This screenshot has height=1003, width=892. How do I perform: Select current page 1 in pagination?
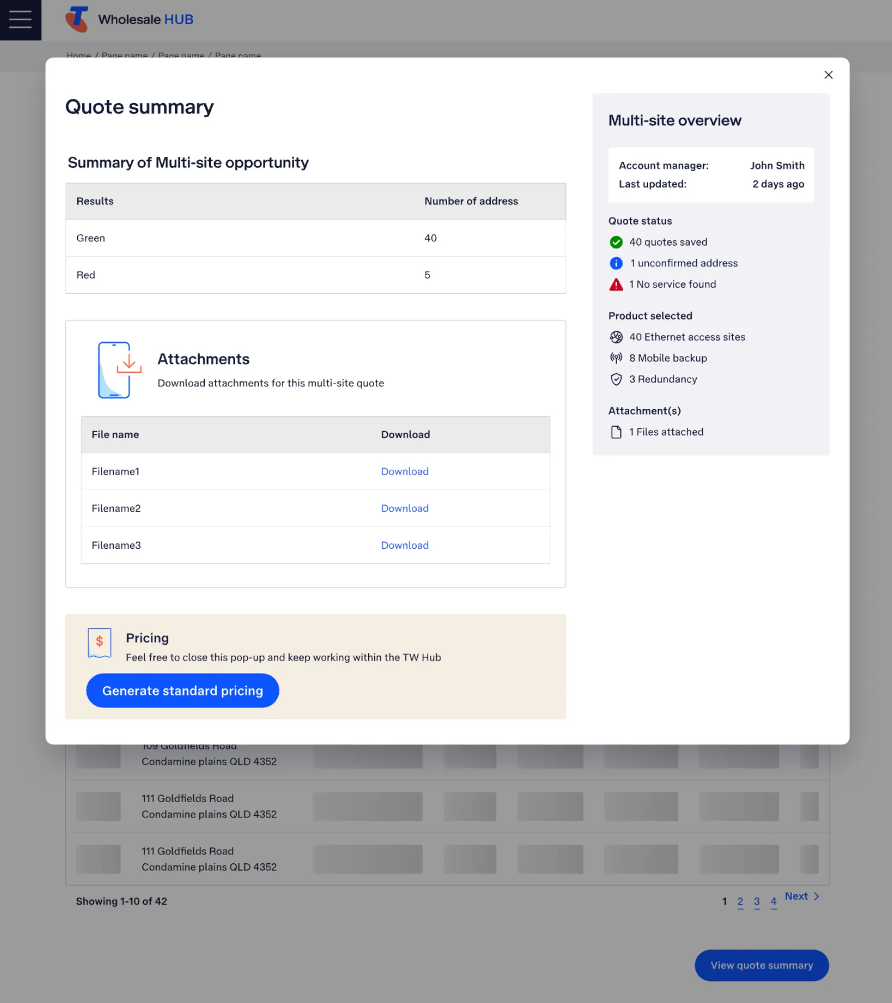[x=724, y=901]
